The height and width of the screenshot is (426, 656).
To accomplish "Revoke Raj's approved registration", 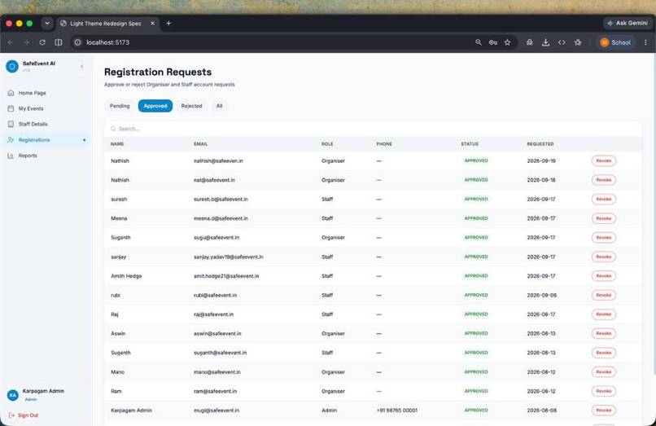I will click(604, 314).
